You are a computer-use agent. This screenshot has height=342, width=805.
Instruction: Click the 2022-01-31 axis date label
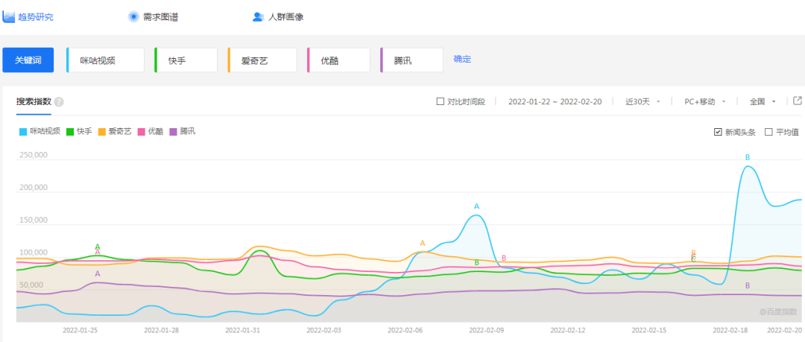click(242, 329)
